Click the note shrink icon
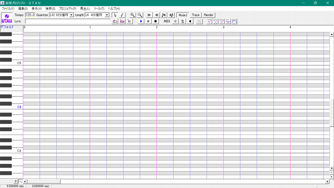 pyautogui.click(x=164, y=15)
